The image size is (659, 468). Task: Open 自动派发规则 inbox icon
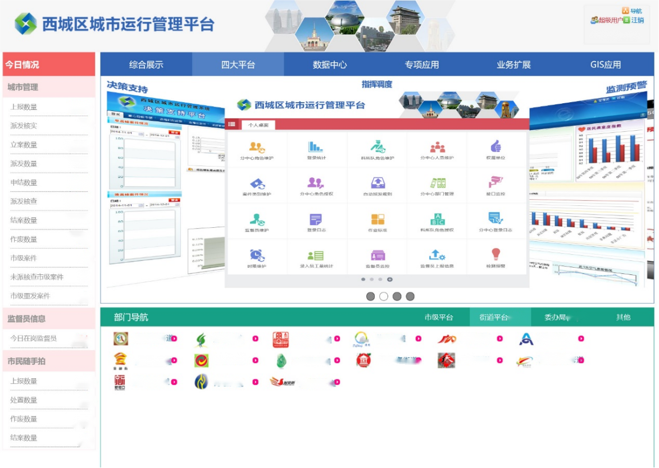378,183
